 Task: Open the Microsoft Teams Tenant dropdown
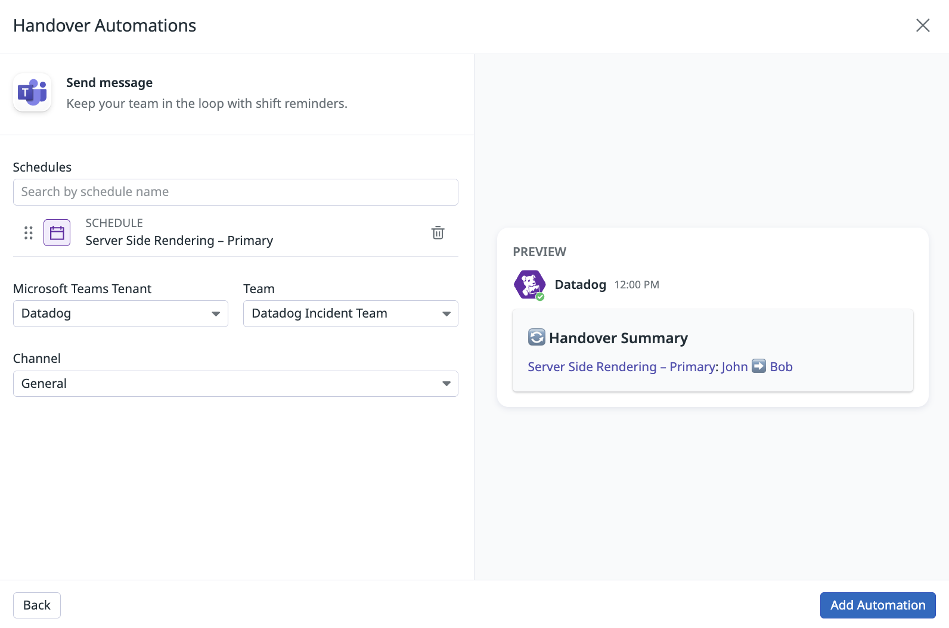(120, 313)
